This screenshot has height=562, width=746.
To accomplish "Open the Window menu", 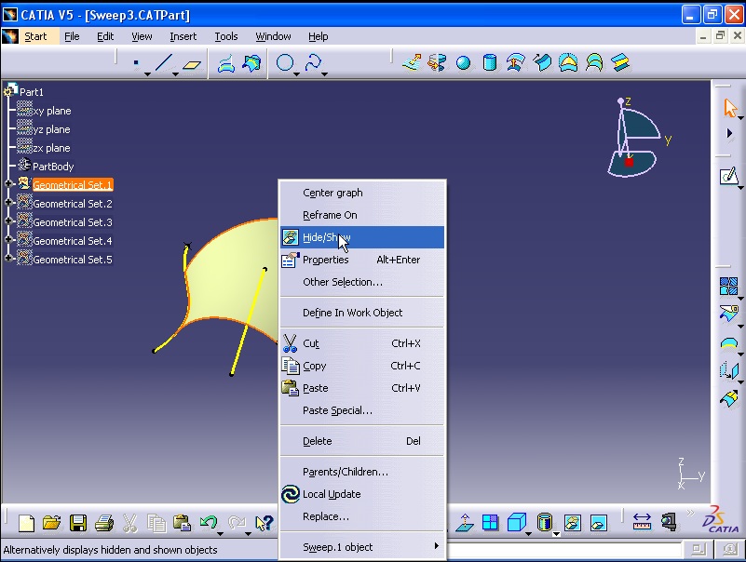I will coord(273,36).
